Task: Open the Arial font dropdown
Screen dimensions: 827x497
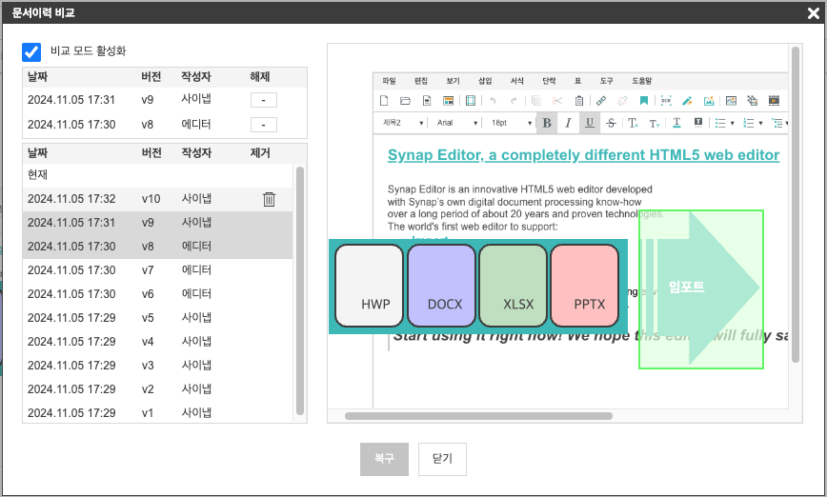Action: tap(457, 123)
